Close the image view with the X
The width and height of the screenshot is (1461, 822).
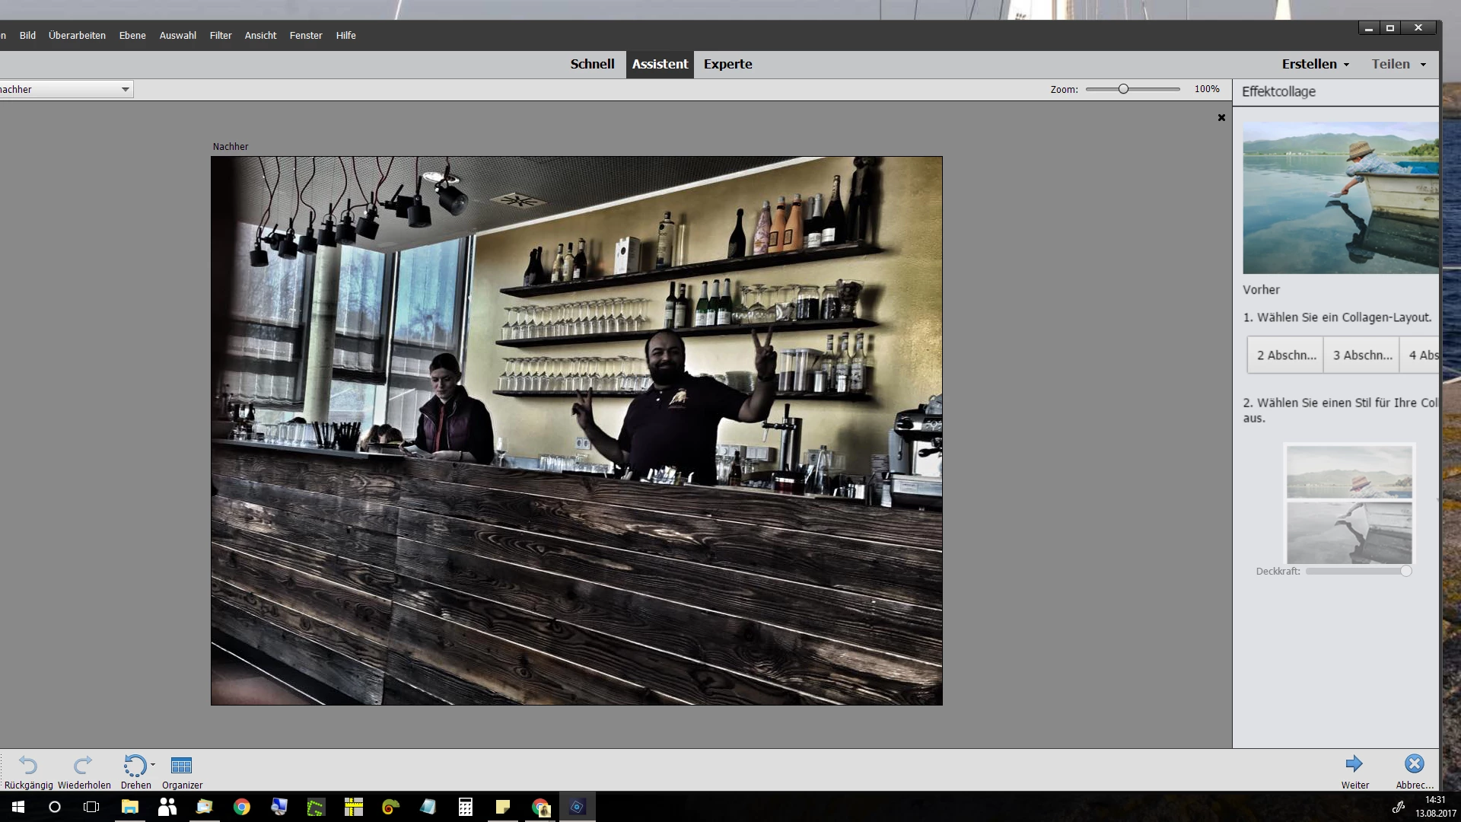tap(1221, 117)
